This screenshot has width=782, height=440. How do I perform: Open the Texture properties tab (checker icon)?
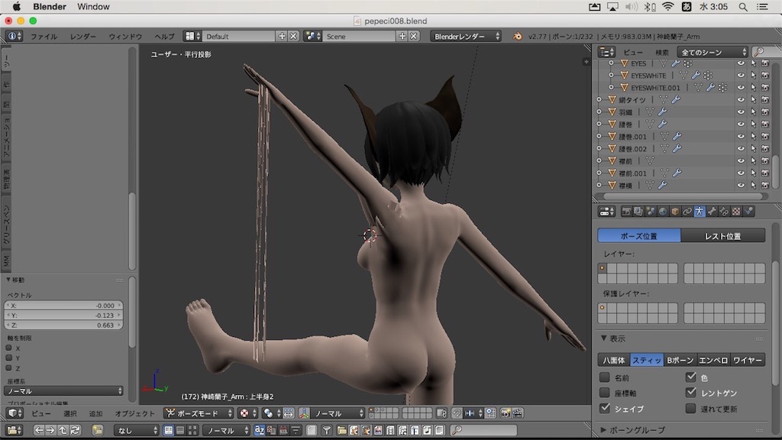pos(736,212)
